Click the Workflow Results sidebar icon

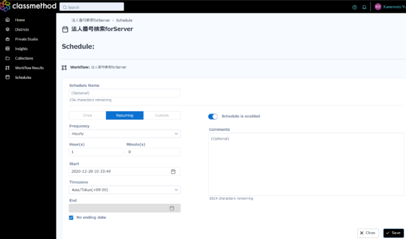click(x=8, y=68)
